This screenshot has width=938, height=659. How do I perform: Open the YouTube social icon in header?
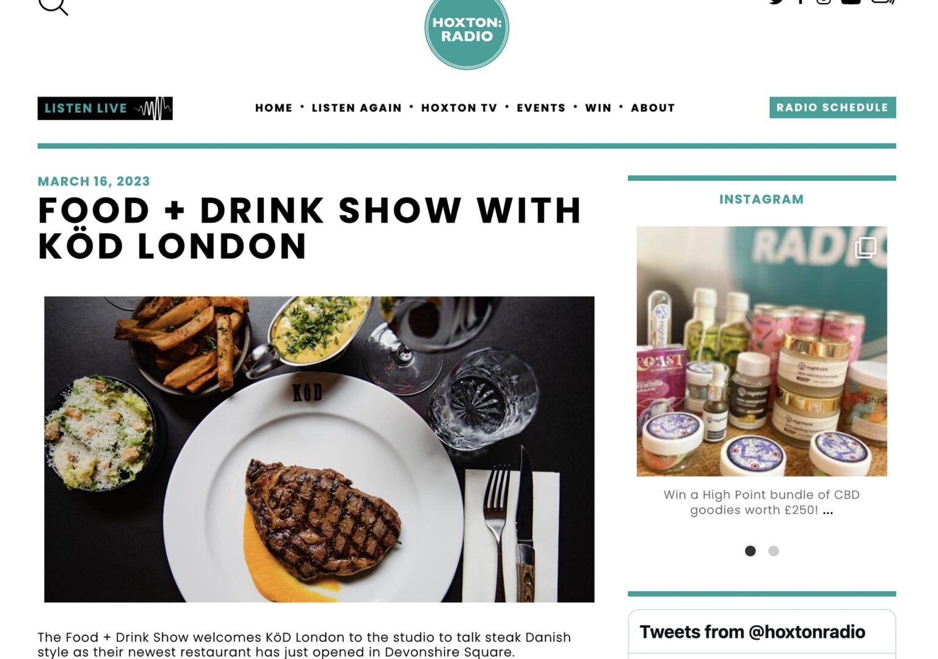(x=851, y=2)
